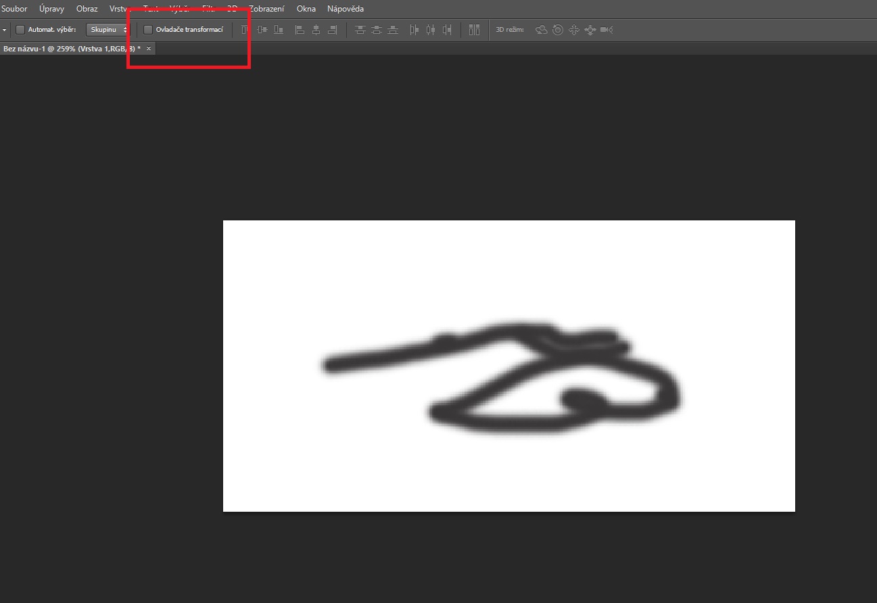The image size is (877, 603).
Task: Open the tool preset picker arrow
Action: (x=4, y=30)
